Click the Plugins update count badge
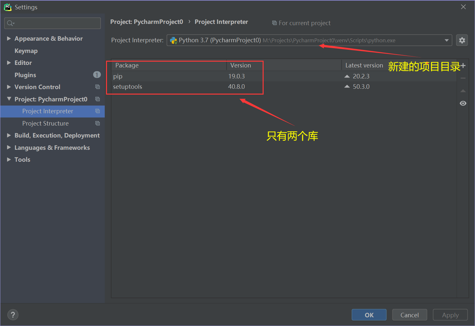The image size is (475, 326). coord(97,75)
